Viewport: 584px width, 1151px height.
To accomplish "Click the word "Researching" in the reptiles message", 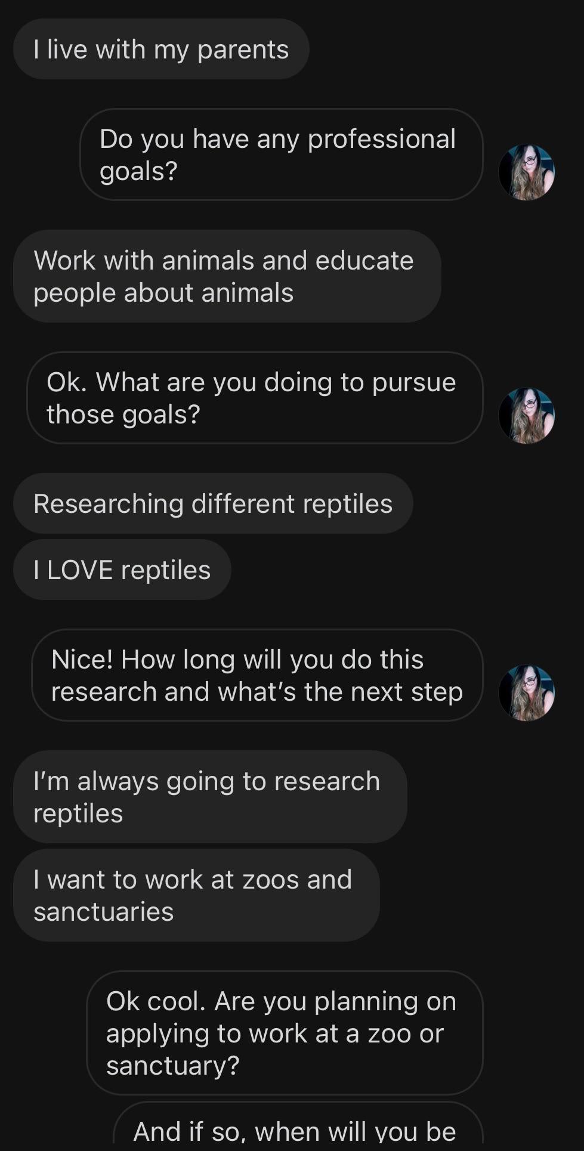I will pyautogui.click(x=109, y=504).
